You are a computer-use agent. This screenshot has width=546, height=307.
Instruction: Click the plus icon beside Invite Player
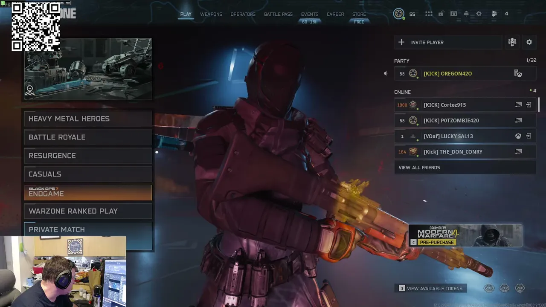[401, 42]
